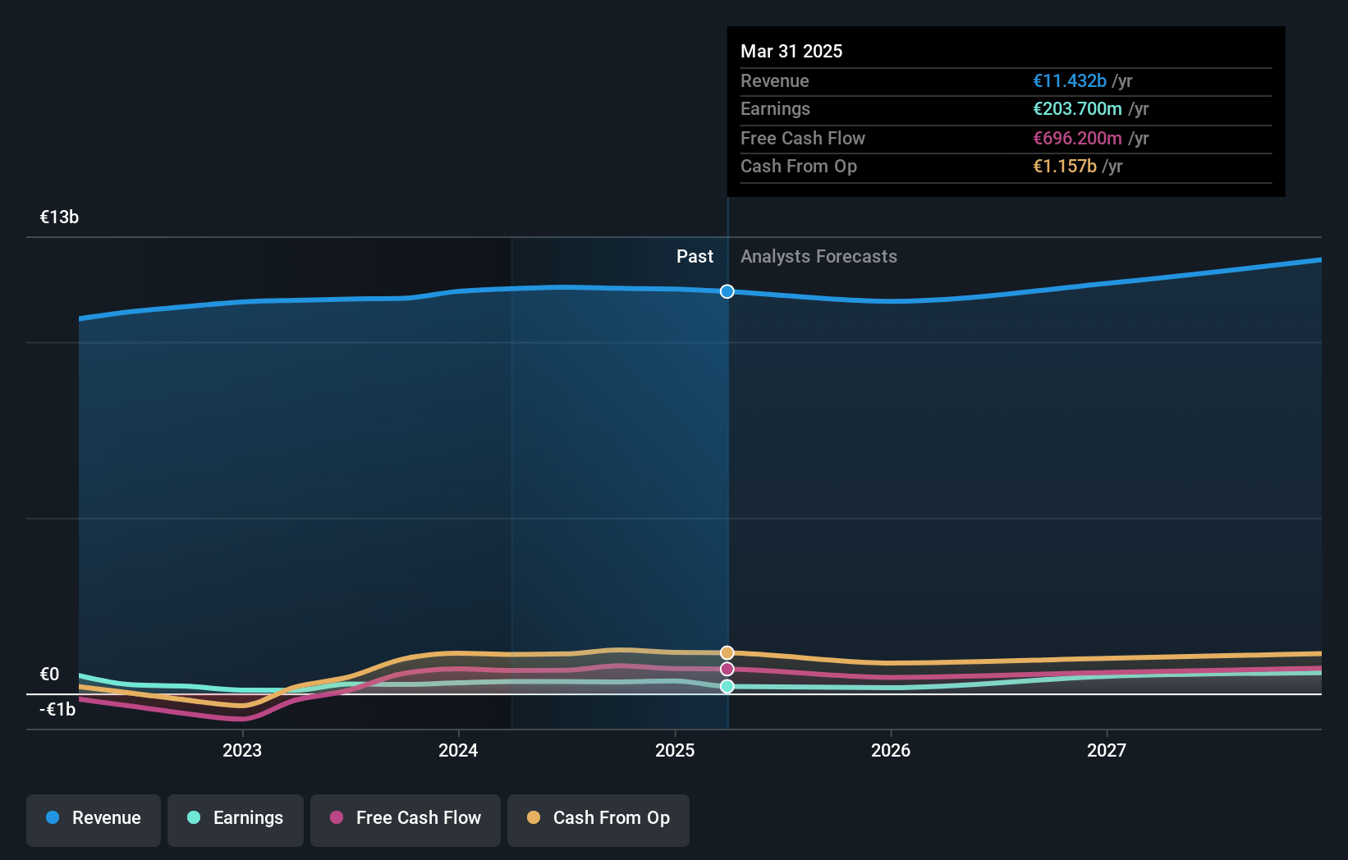
Task: Click the 2024 axis label
Action: [458, 750]
